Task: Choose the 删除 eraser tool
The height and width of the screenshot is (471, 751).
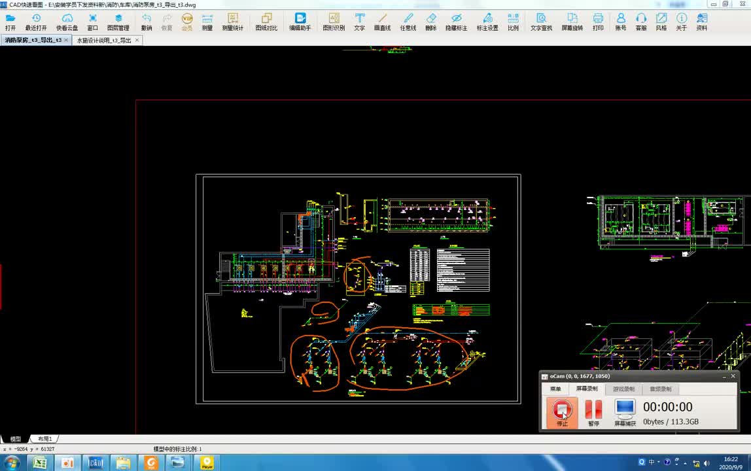Action: (x=430, y=22)
